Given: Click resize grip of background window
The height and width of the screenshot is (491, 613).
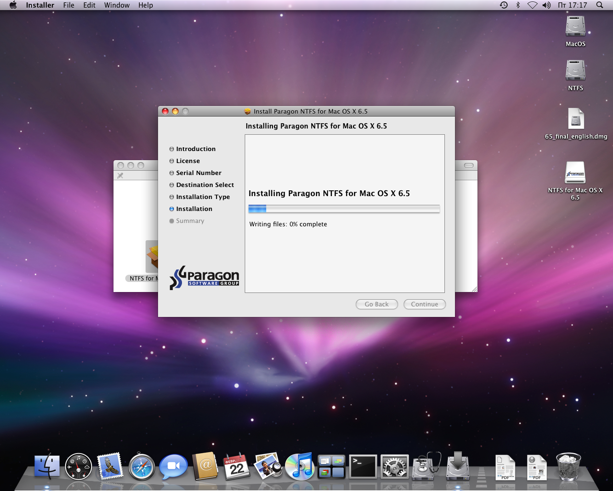Looking at the screenshot, I should pos(475,289).
